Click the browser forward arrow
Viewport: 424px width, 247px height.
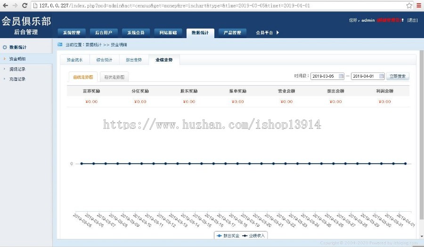15,5
